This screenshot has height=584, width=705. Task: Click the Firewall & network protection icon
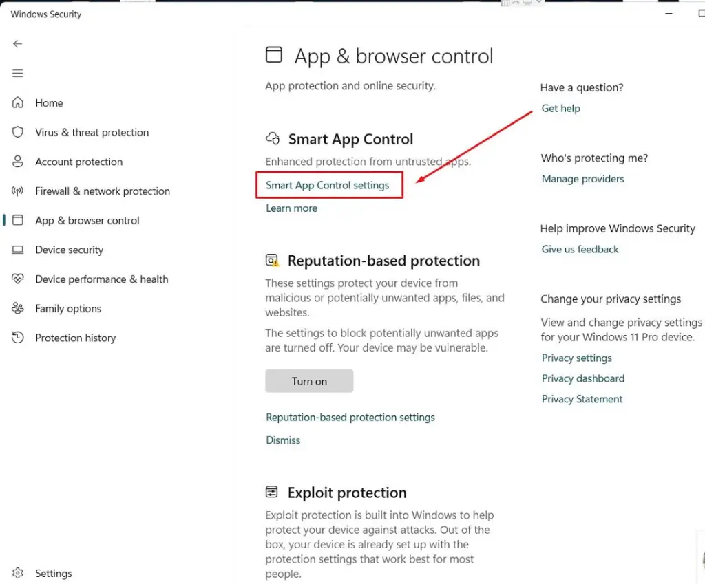click(18, 191)
